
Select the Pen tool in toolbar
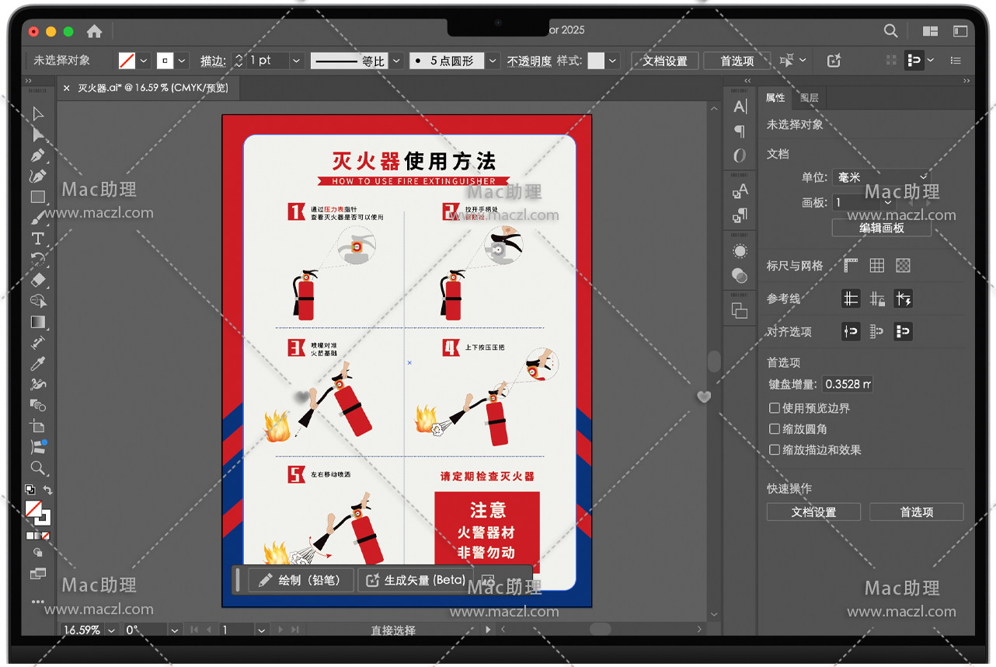point(37,155)
